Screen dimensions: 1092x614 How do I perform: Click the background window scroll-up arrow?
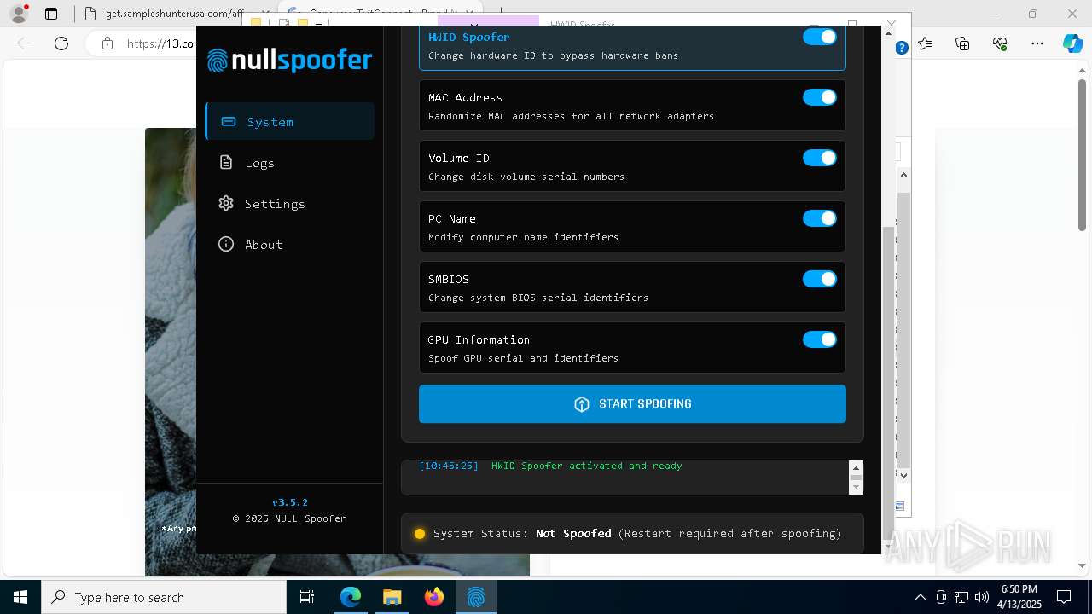coord(903,175)
